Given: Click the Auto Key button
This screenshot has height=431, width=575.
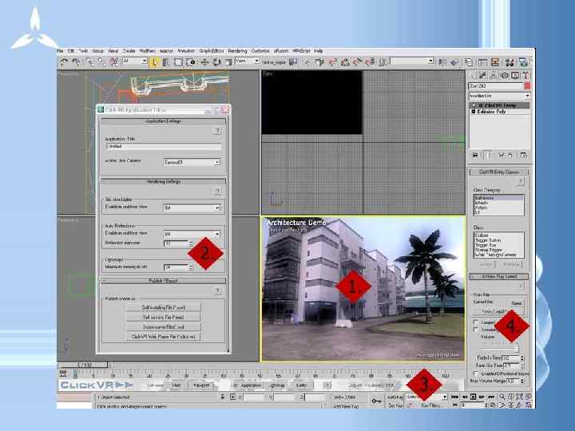Looking at the screenshot, I should point(395,397).
